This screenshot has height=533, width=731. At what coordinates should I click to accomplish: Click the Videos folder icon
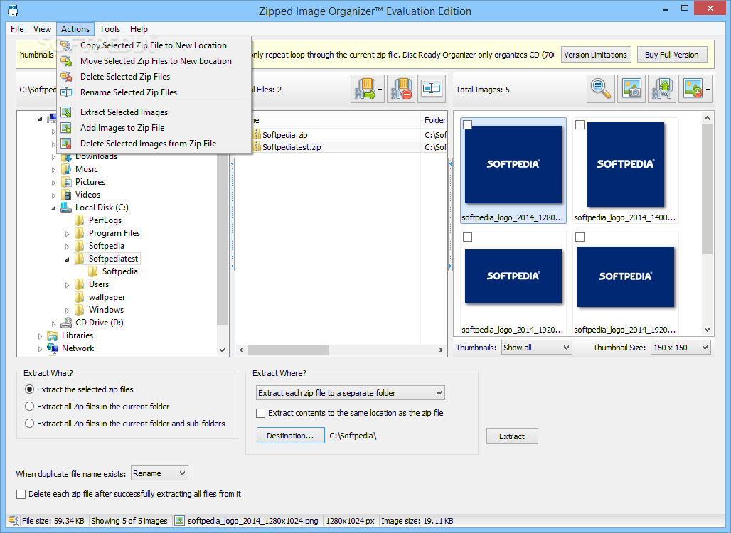click(x=66, y=195)
